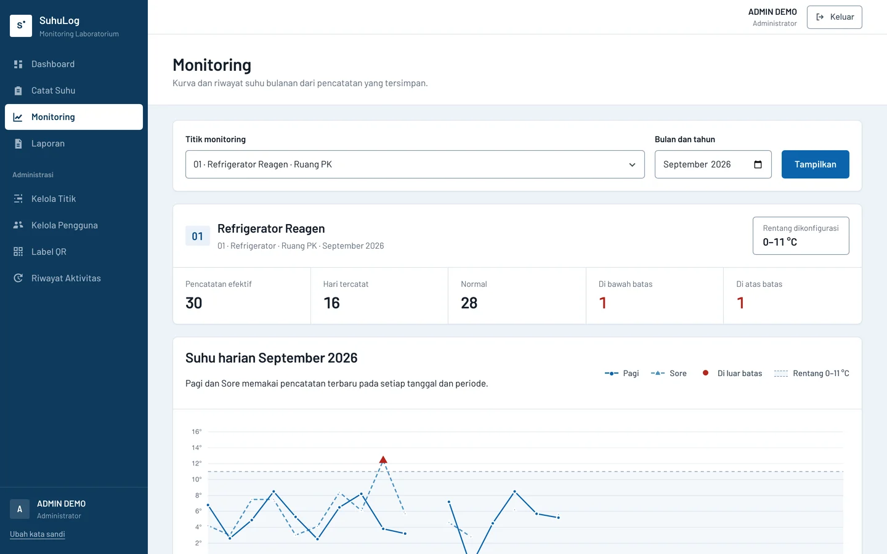Toggle the Di luar batas legend entry
887x554 pixels.
click(x=732, y=373)
